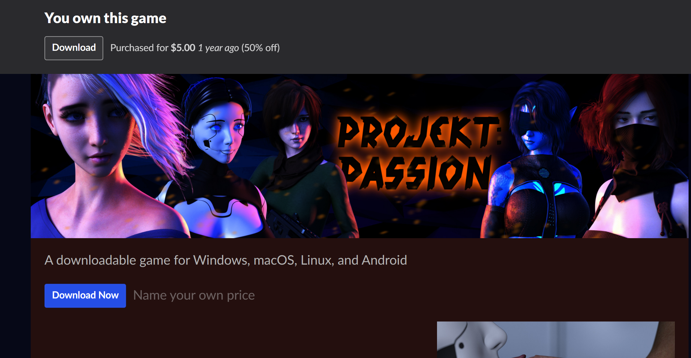
Task: Click the blue Download Now button
Action: click(85, 296)
